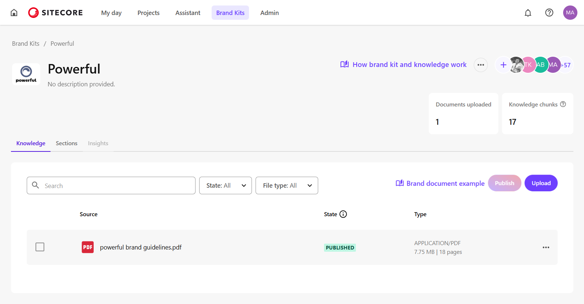Open Assistant in the navigation
This screenshot has height=304, width=584.
point(188,13)
